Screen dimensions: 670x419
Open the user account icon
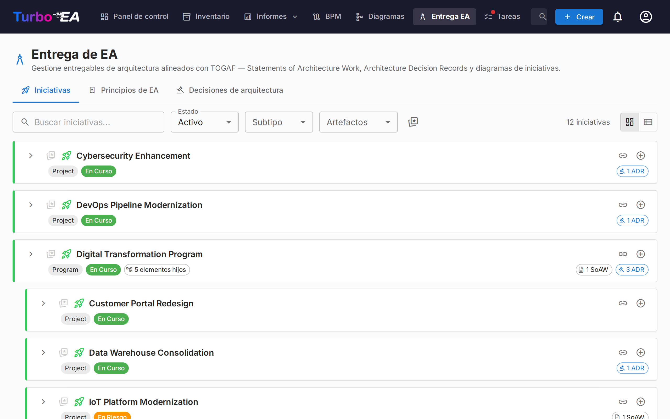tap(646, 16)
